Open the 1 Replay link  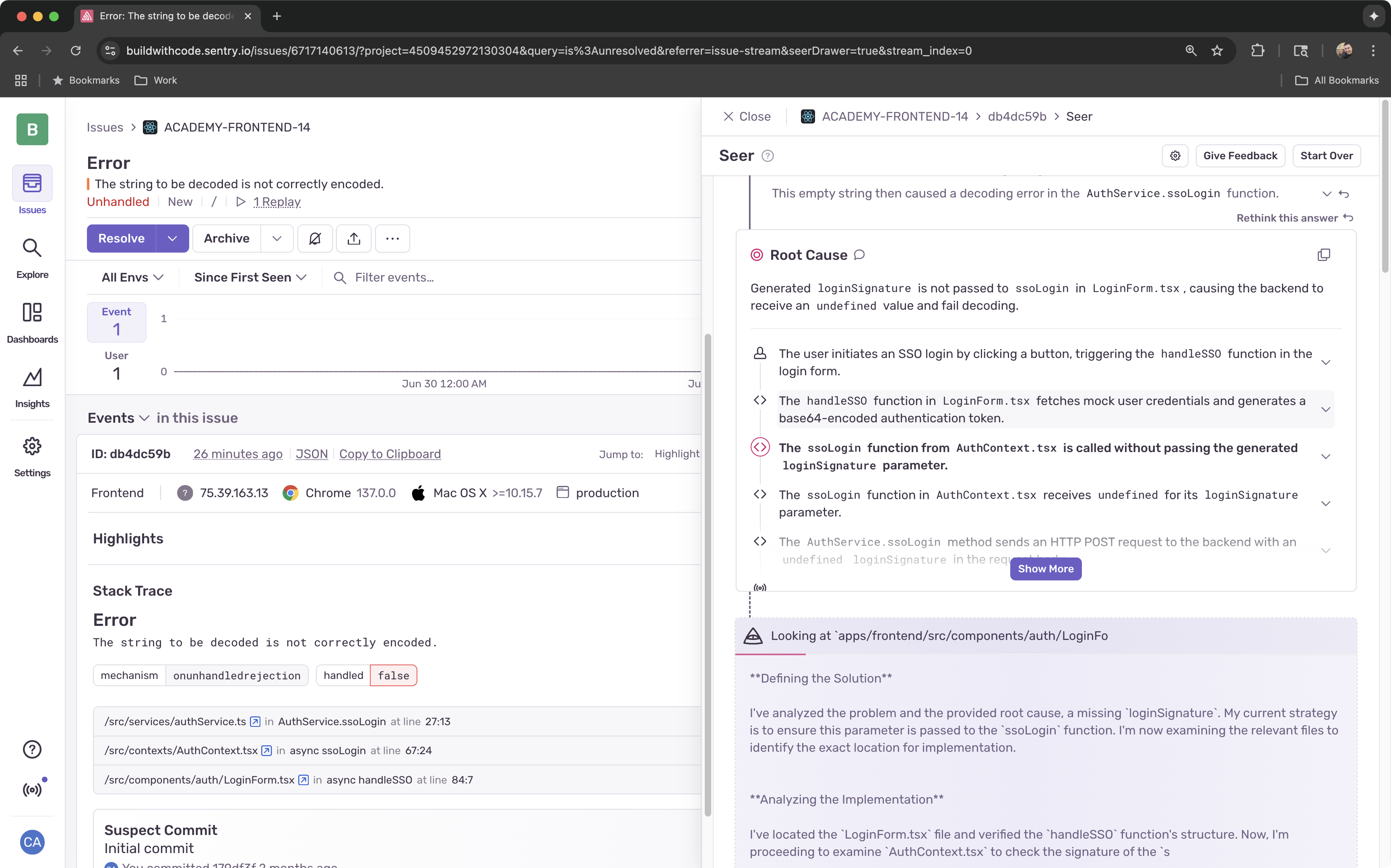[x=277, y=202]
